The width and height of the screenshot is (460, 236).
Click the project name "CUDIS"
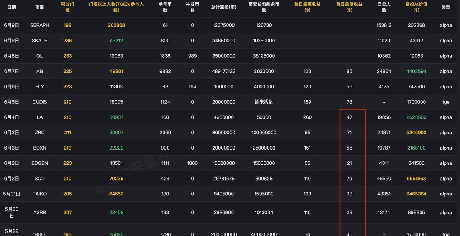click(x=39, y=102)
